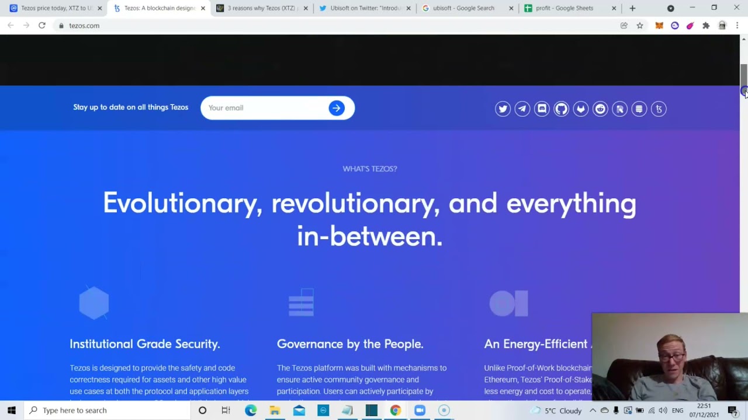Open the Zoom app on the taskbar
The image size is (748, 420).
click(x=420, y=410)
